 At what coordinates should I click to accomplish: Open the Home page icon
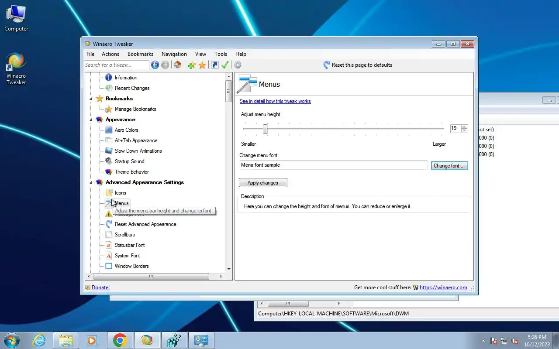(x=177, y=65)
